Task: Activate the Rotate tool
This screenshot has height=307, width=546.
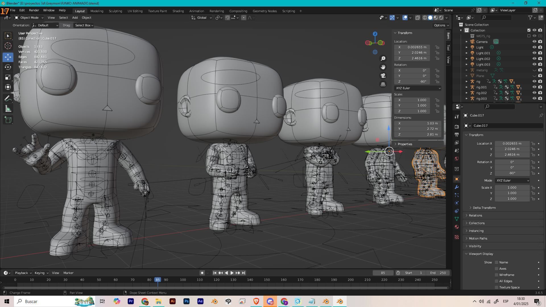Action: pos(8,67)
